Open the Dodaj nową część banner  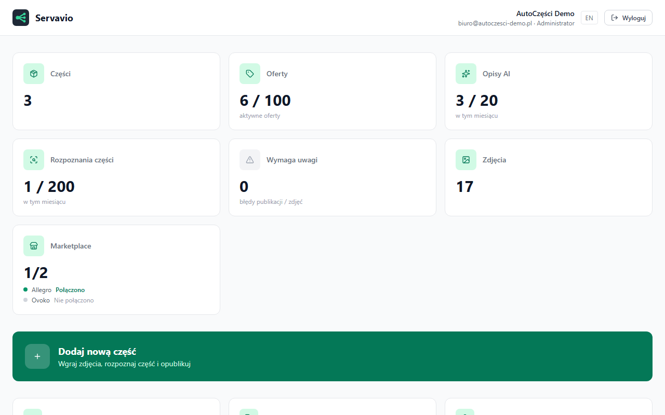[x=332, y=356]
